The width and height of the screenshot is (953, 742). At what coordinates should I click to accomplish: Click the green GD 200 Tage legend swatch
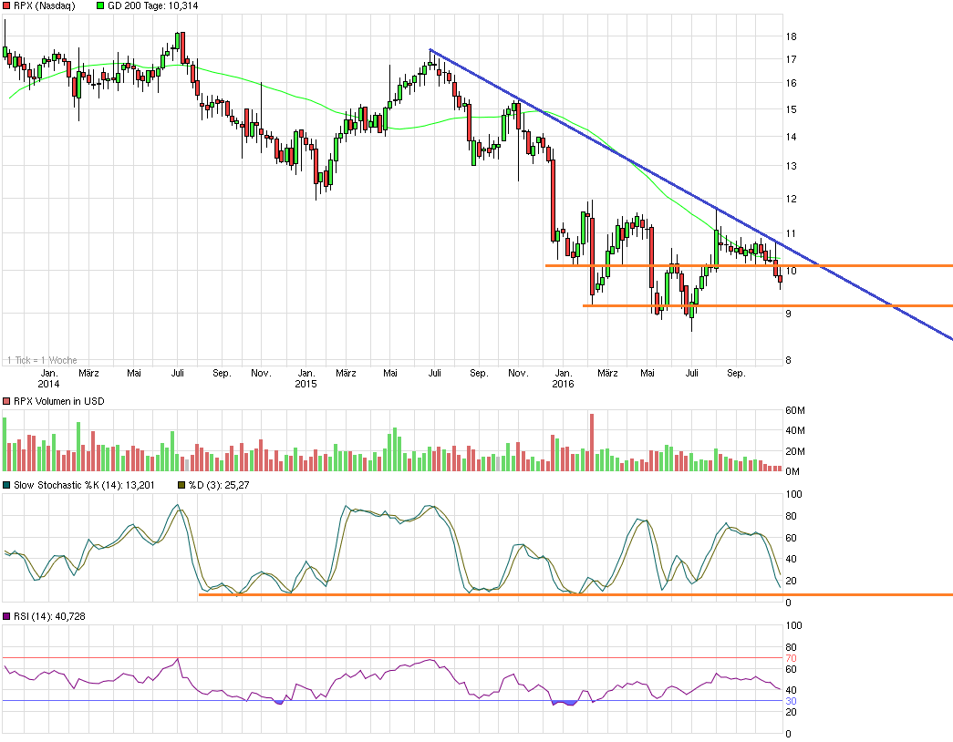tap(99, 5)
